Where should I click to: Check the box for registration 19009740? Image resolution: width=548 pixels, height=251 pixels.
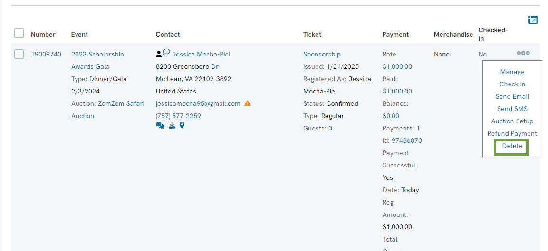pyautogui.click(x=19, y=54)
